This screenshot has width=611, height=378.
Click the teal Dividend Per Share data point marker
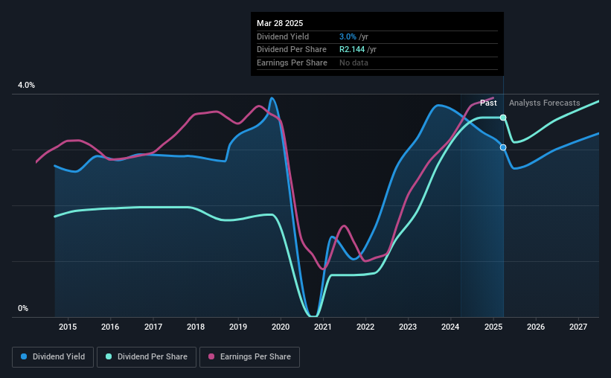(x=503, y=118)
